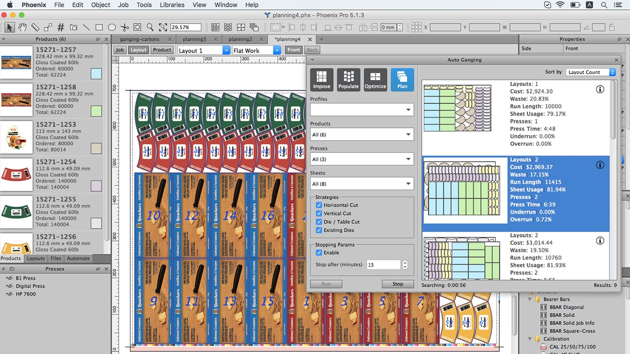Toggle the Existing Dies checkbox
This screenshot has height=354, width=630.
pyautogui.click(x=319, y=230)
